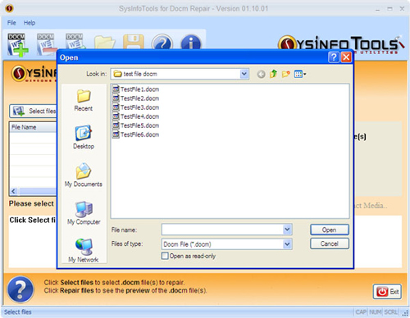The image size is (410, 318).
Task: Go to My Computer in sidebar
Action: coord(84,213)
